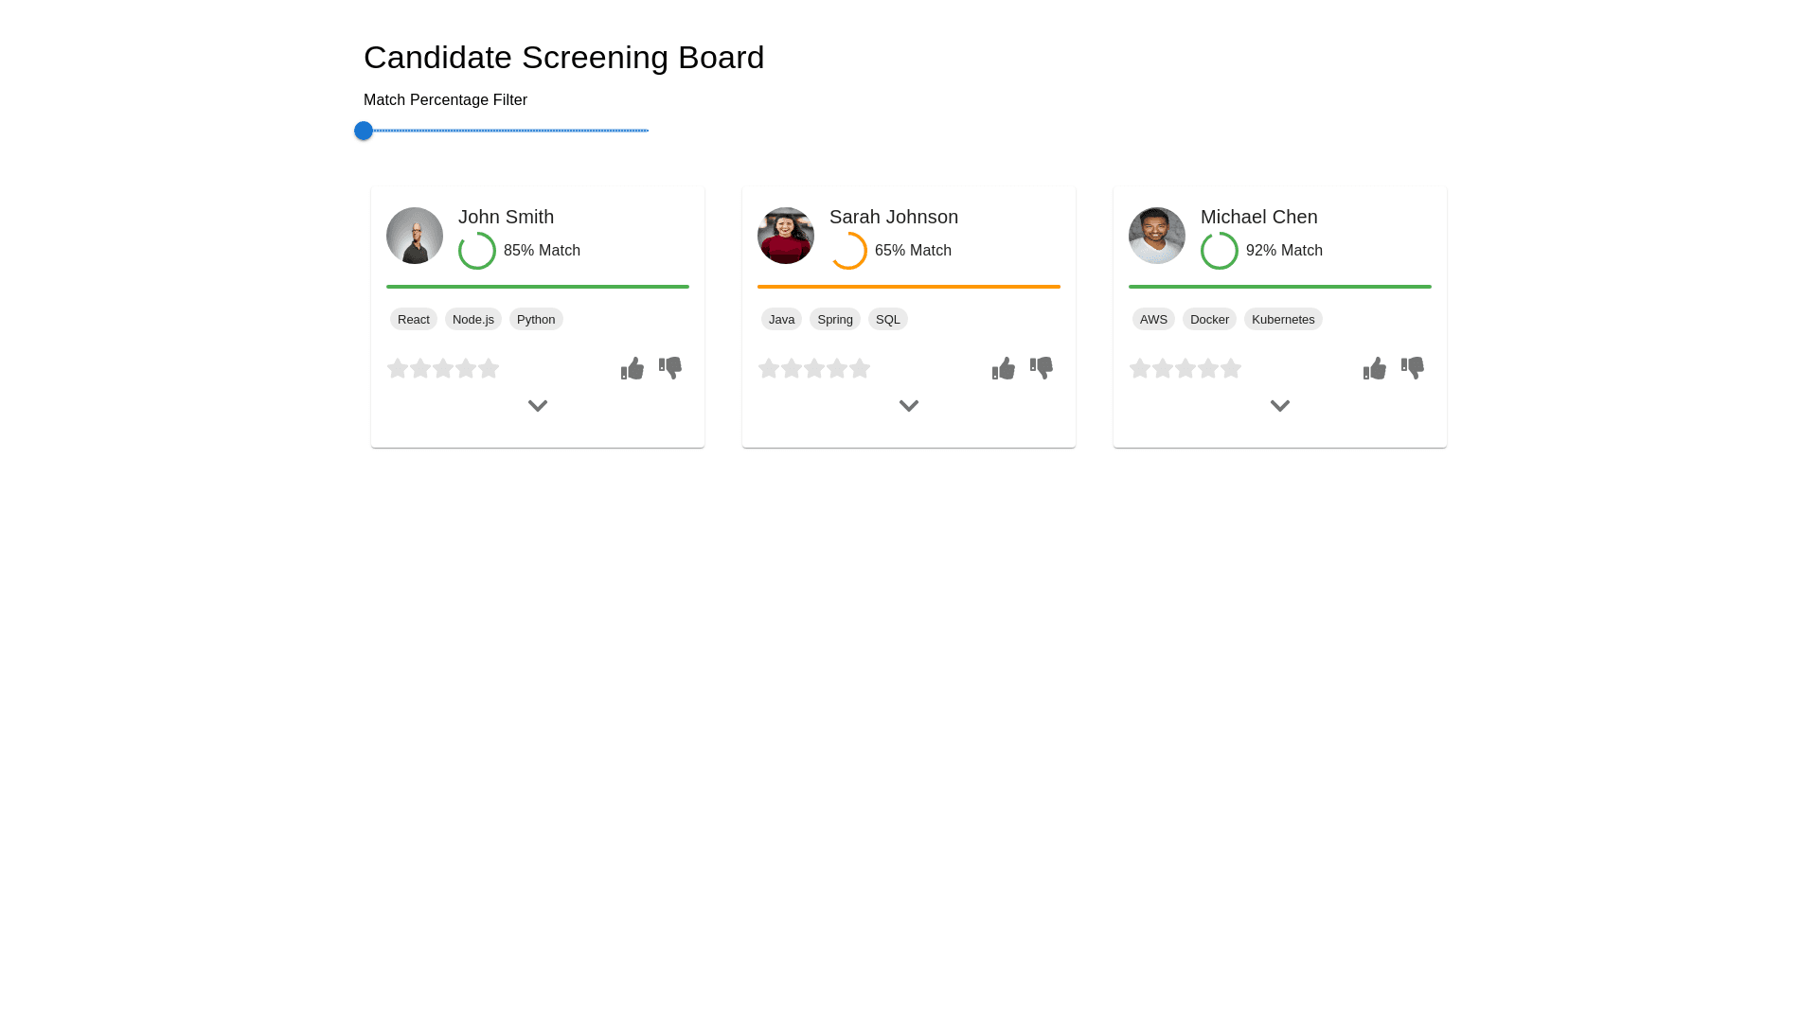The height and width of the screenshot is (1022, 1818).
Task: Thumbs up Sarah Johnson
Action: [1004, 368]
